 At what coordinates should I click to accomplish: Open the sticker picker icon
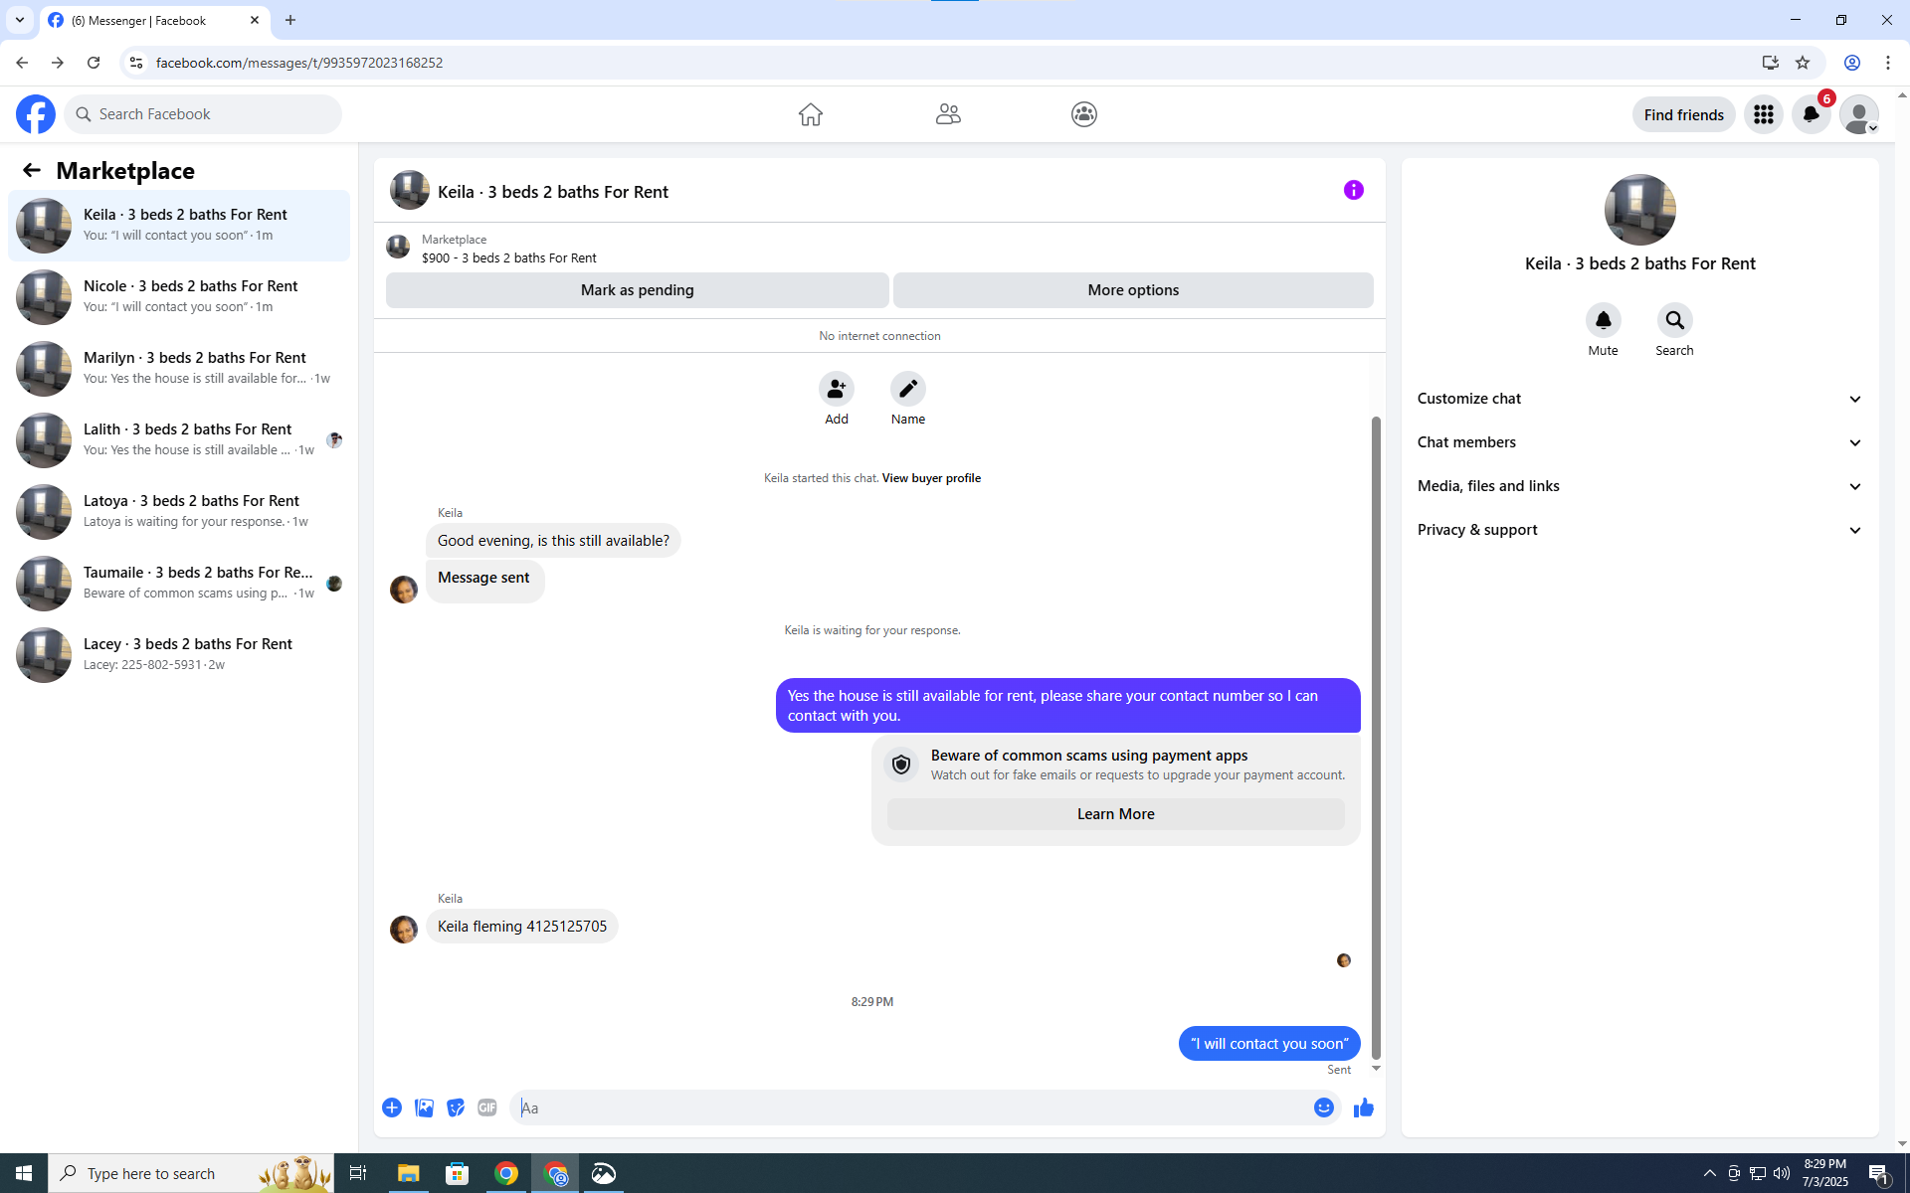(456, 1108)
